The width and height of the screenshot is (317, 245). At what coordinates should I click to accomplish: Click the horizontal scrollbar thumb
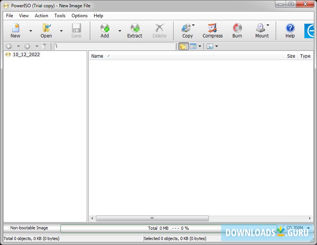coord(152,218)
